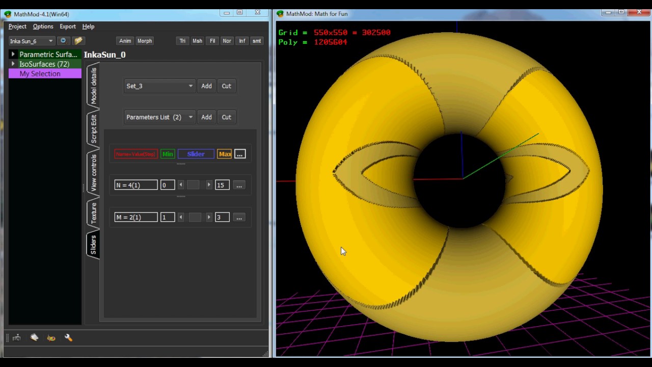Click the N maximum field showing 15
Screen dimensions: 652x367
pyautogui.click(x=222, y=185)
